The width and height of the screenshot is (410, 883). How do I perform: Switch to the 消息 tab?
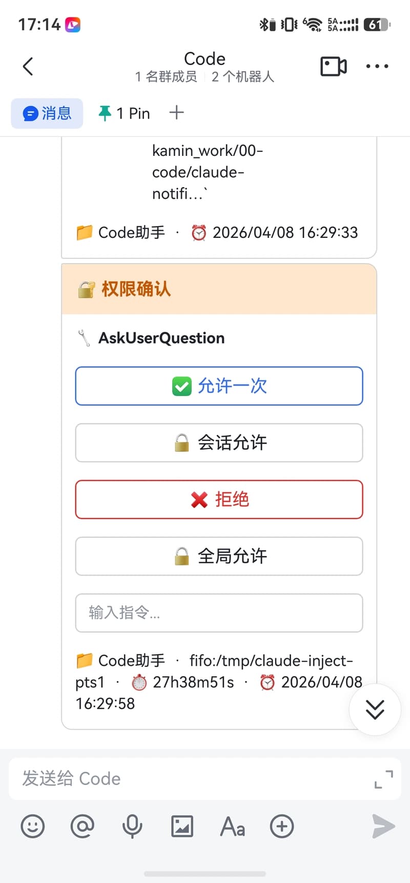tap(47, 113)
